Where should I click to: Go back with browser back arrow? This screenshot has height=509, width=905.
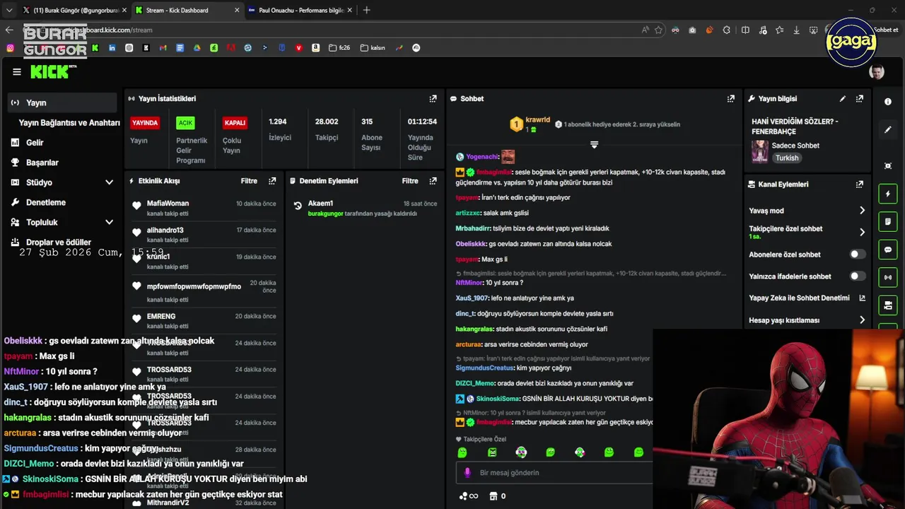(x=9, y=30)
